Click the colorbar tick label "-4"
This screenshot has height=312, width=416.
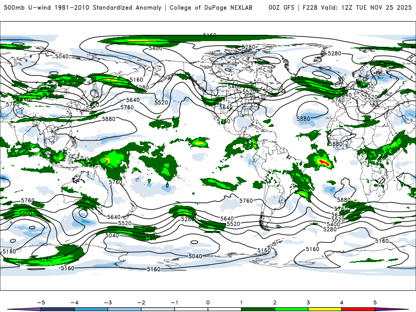click(x=74, y=303)
